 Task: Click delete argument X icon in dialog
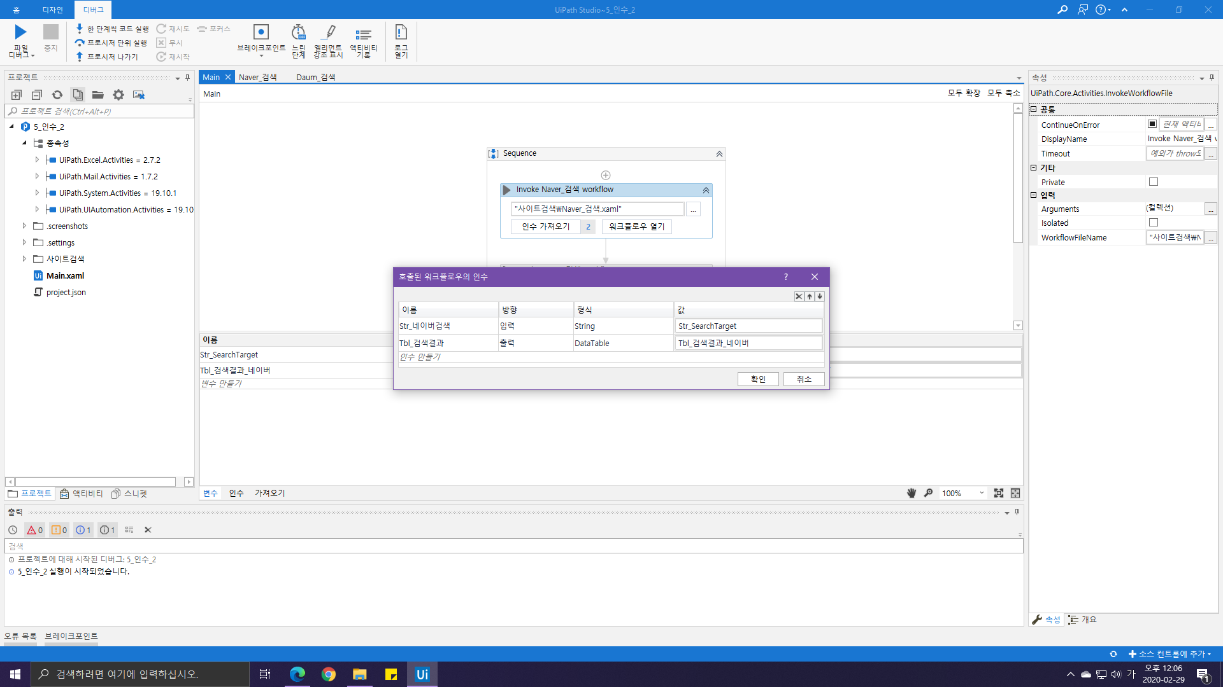[799, 296]
